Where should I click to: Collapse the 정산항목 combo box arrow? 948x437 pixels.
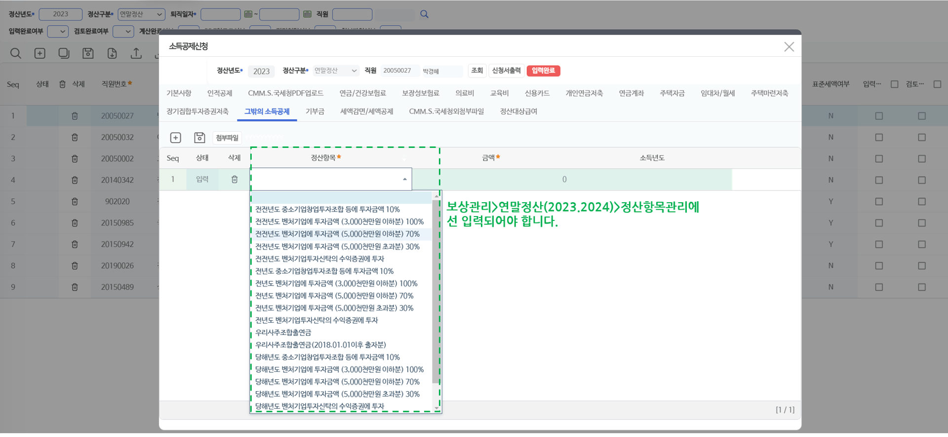(x=405, y=180)
